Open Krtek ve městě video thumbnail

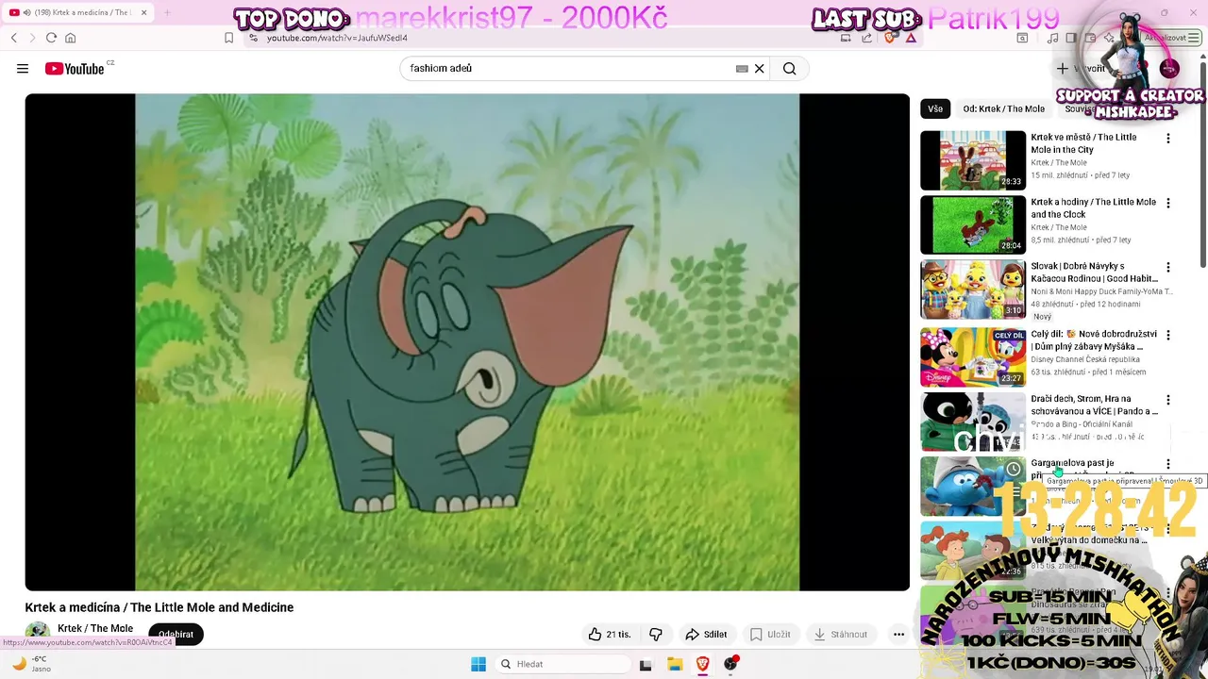coord(973,160)
